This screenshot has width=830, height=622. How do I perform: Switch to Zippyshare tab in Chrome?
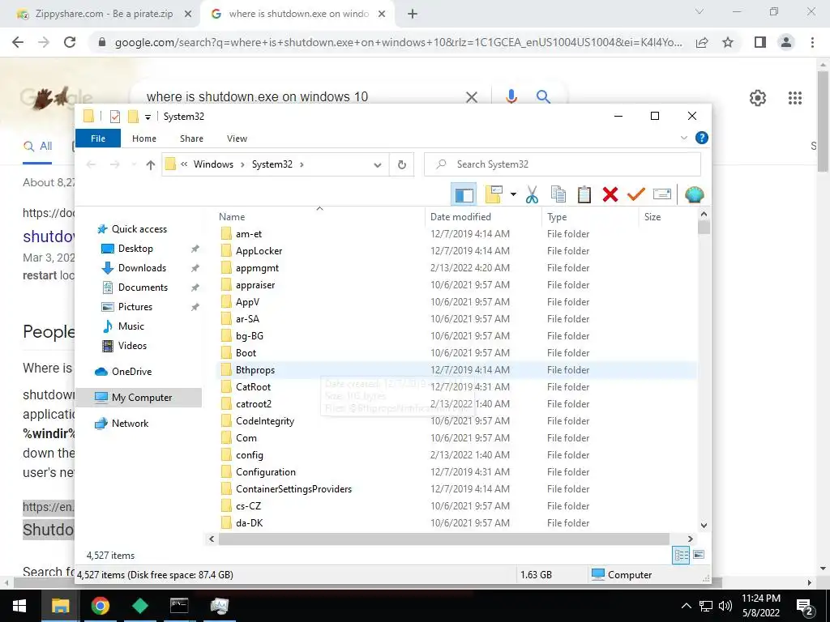point(105,14)
